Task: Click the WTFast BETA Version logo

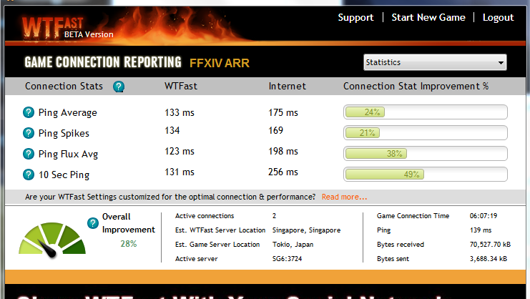Action: point(68,27)
